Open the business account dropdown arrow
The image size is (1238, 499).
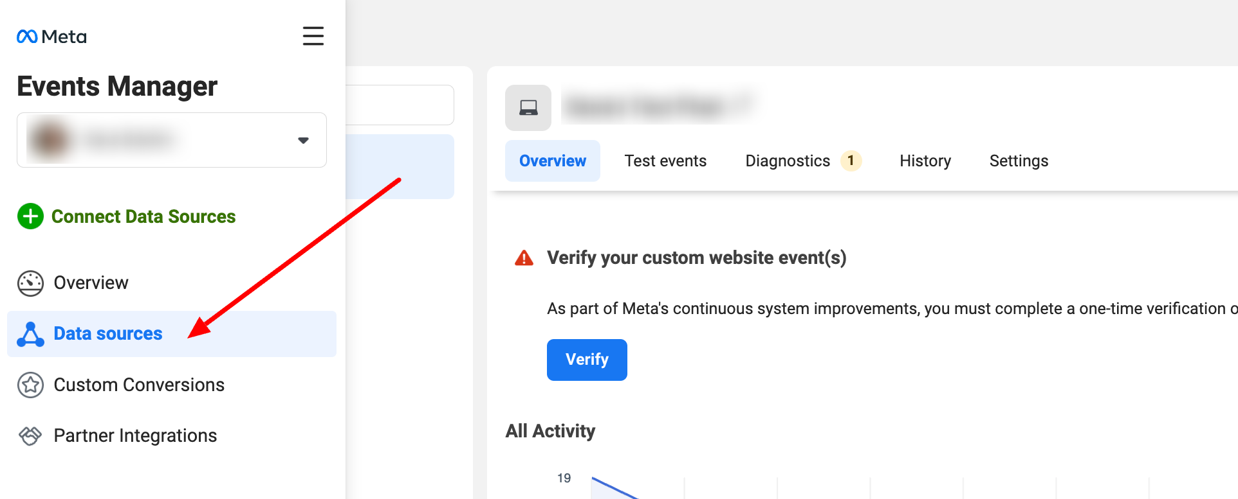(303, 140)
